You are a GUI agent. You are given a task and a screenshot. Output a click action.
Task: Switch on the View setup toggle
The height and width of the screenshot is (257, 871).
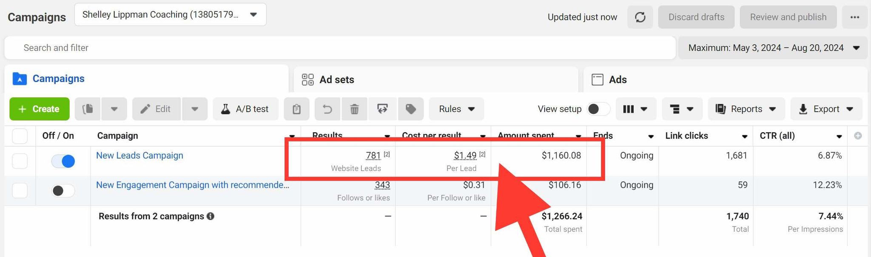tap(598, 109)
